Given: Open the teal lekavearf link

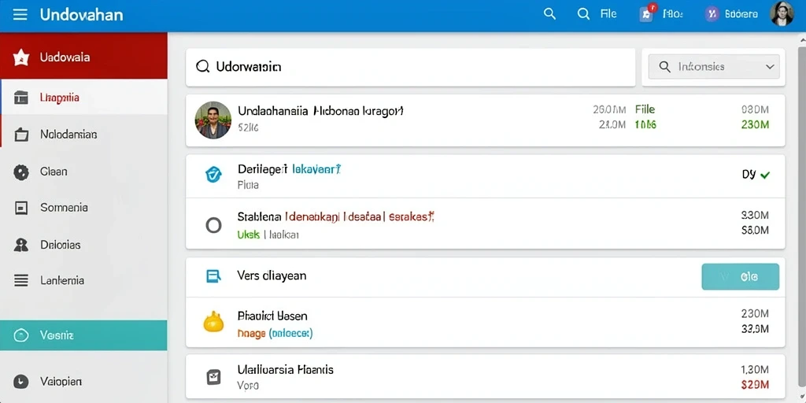Looking at the screenshot, I should click(316, 168).
